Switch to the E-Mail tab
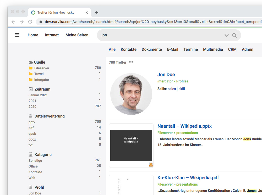The image size is (262, 195). coord(173,49)
